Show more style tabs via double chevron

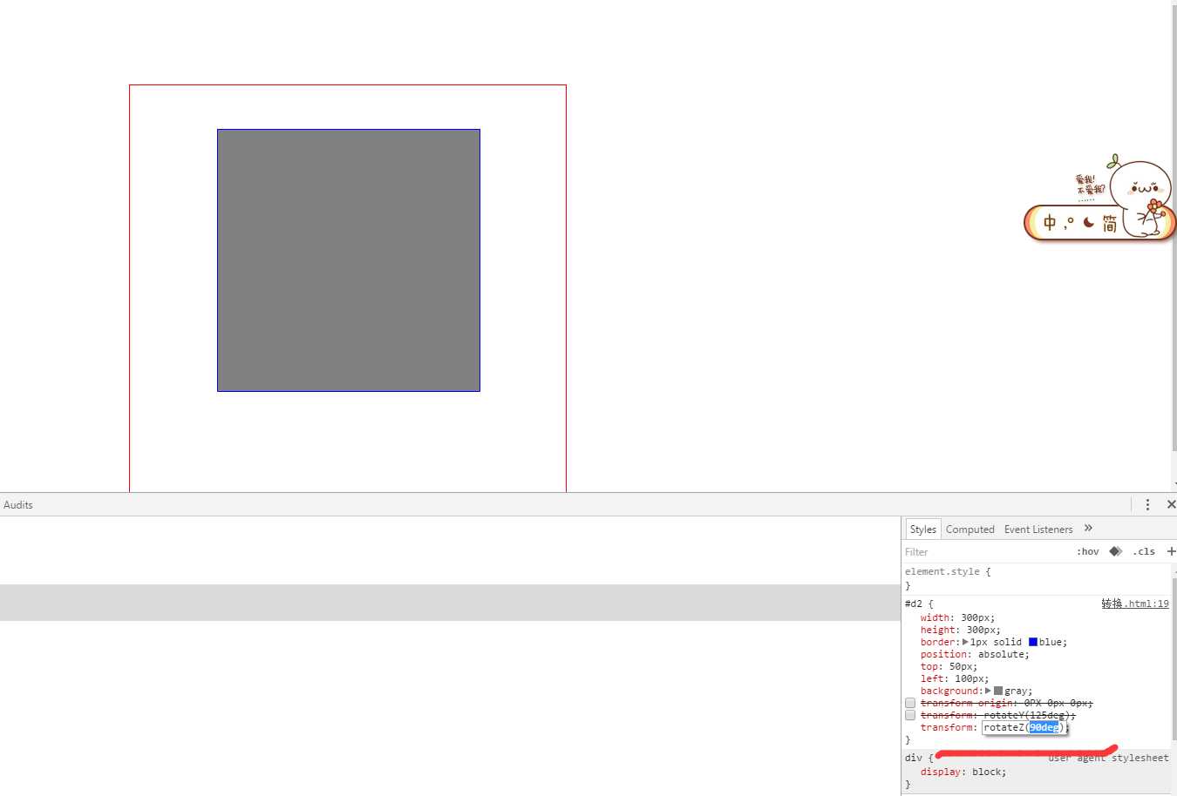click(1088, 528)
